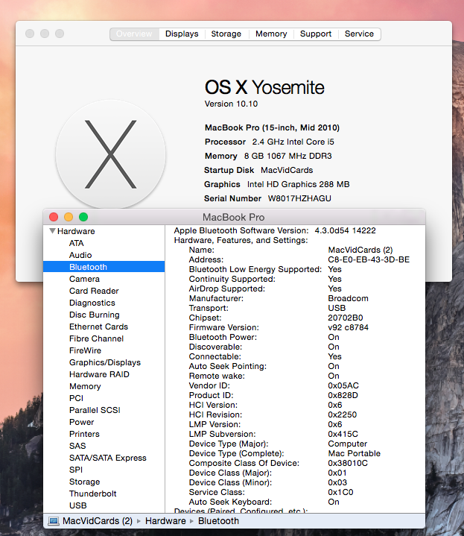Select USB in the sidebar

coord(78,505)
